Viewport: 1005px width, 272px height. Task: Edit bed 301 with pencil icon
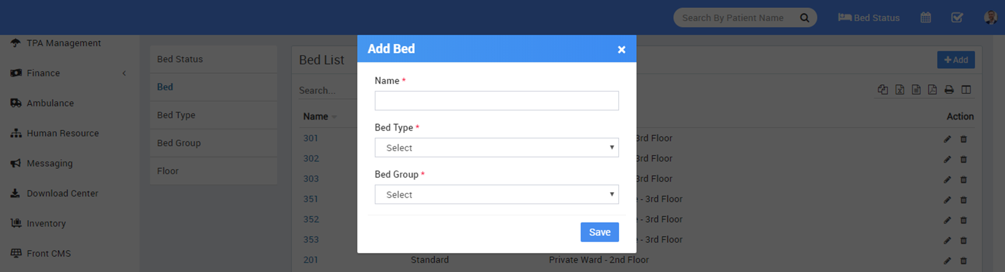coord(947,139)
